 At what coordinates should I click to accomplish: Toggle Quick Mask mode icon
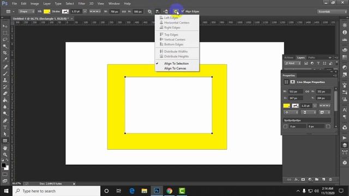(5, 174)
